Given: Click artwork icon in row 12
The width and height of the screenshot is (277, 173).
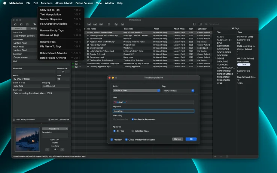Looking at the screenshot, I should pos(76,67).
